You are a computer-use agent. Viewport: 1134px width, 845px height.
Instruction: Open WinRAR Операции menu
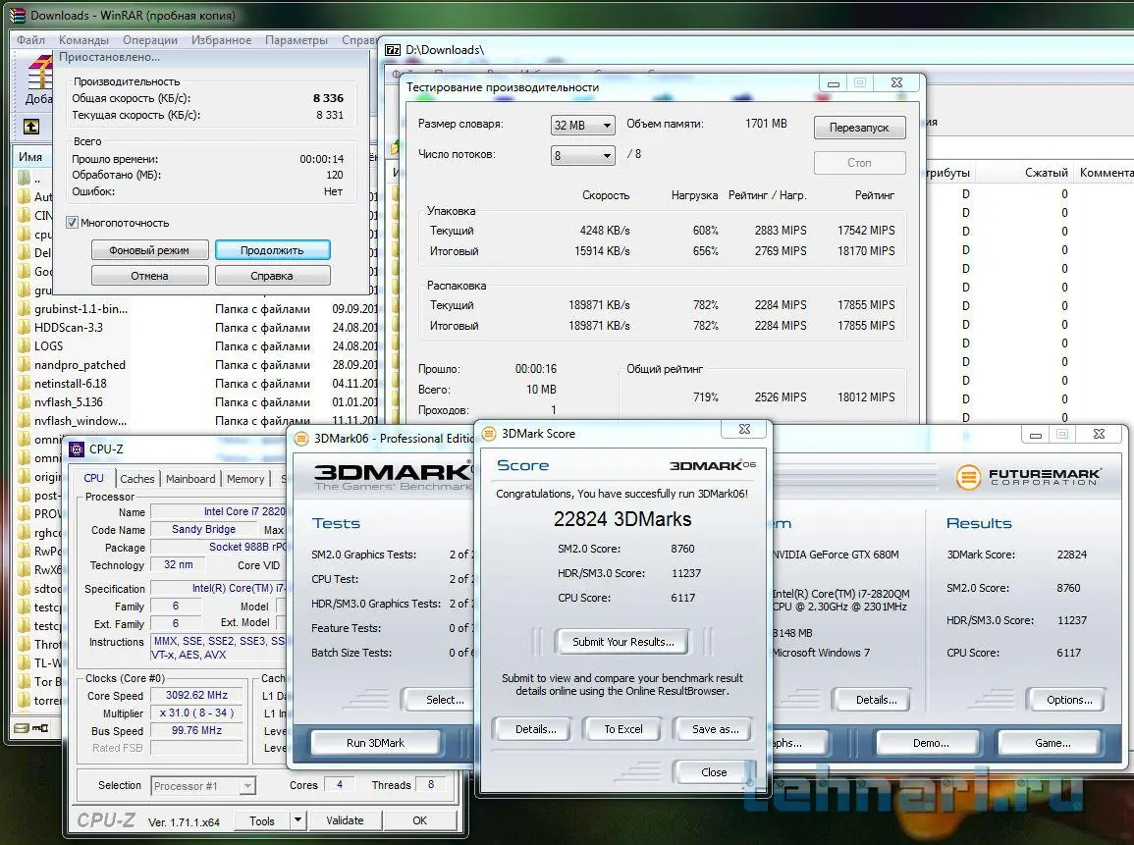(x=149, y=40)
